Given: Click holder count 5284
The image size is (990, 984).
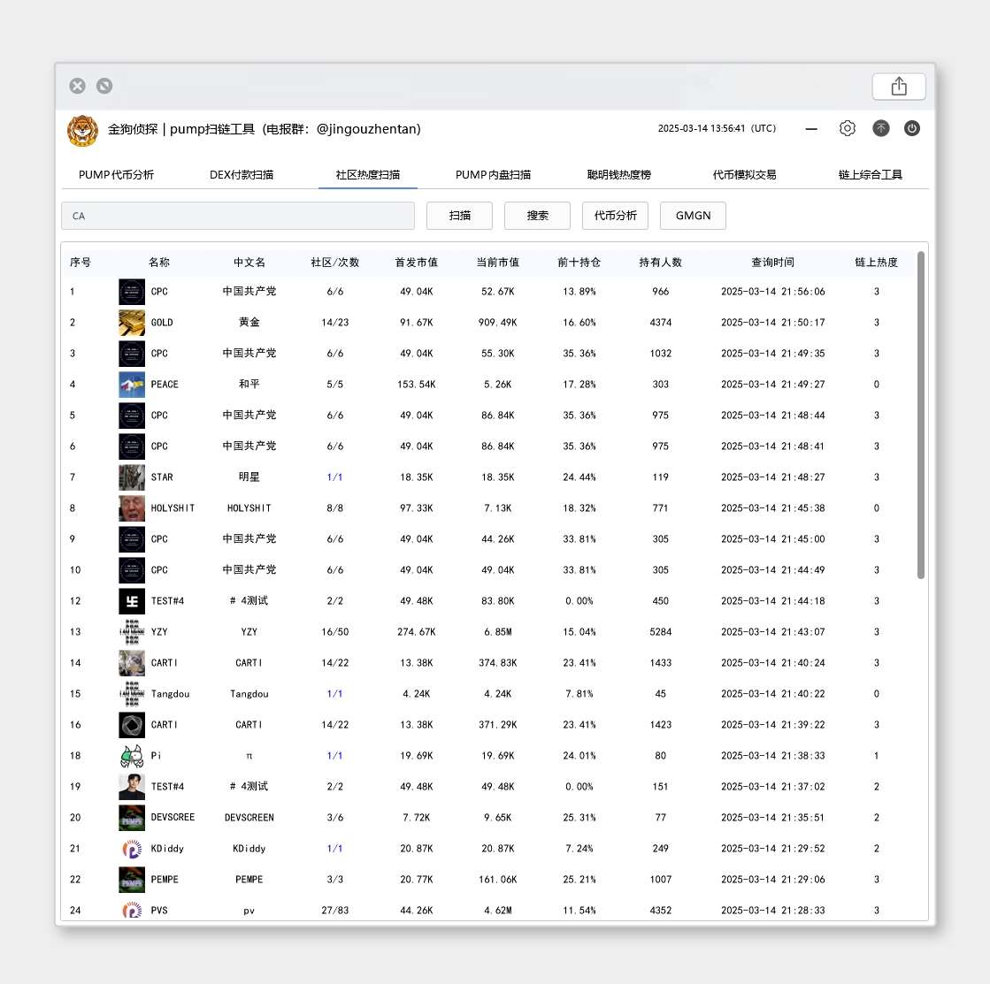Looking at the screenshot, I should pyautogui.click(x=660, y=632).
